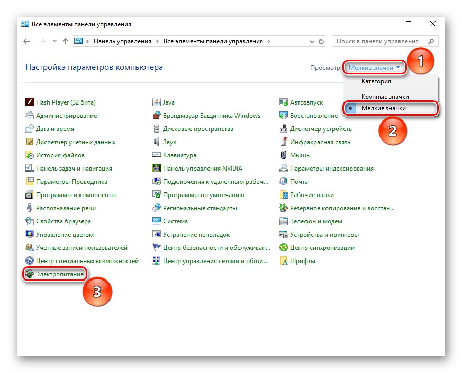Open Центр безопасности и обслуживания link
Screen dimensions: 462x373
click(x=216, y=248)
